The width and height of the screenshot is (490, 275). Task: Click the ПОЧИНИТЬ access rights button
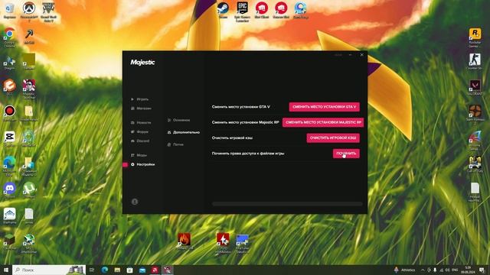pos(346,154)
